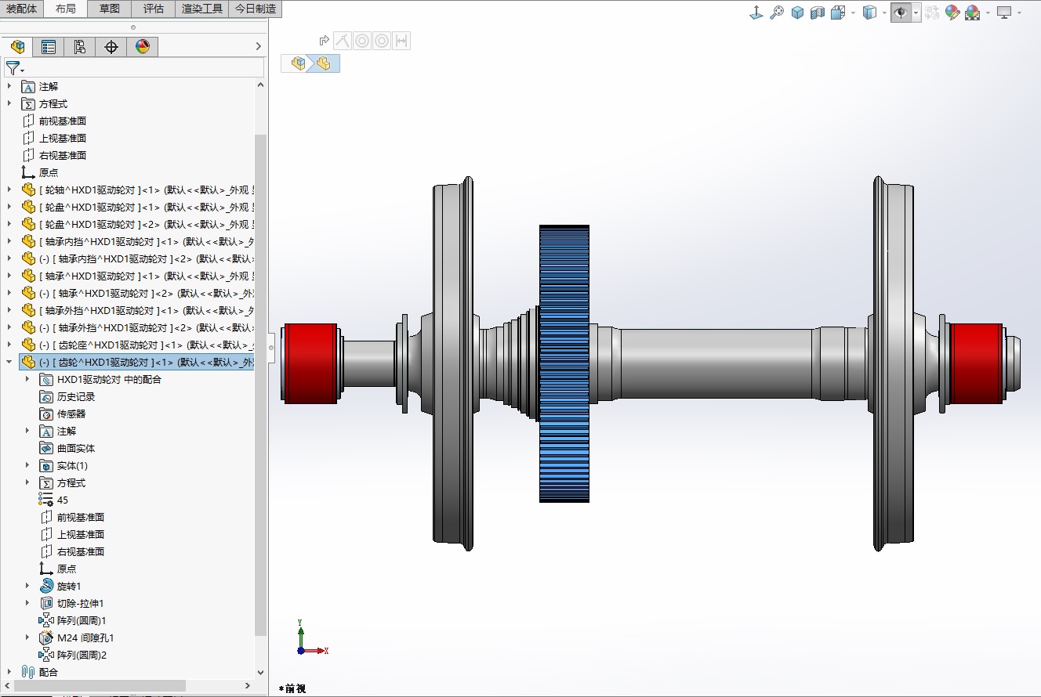Click the blue gear in the model view
The image size is (1041, 697).
coord(564,363)
